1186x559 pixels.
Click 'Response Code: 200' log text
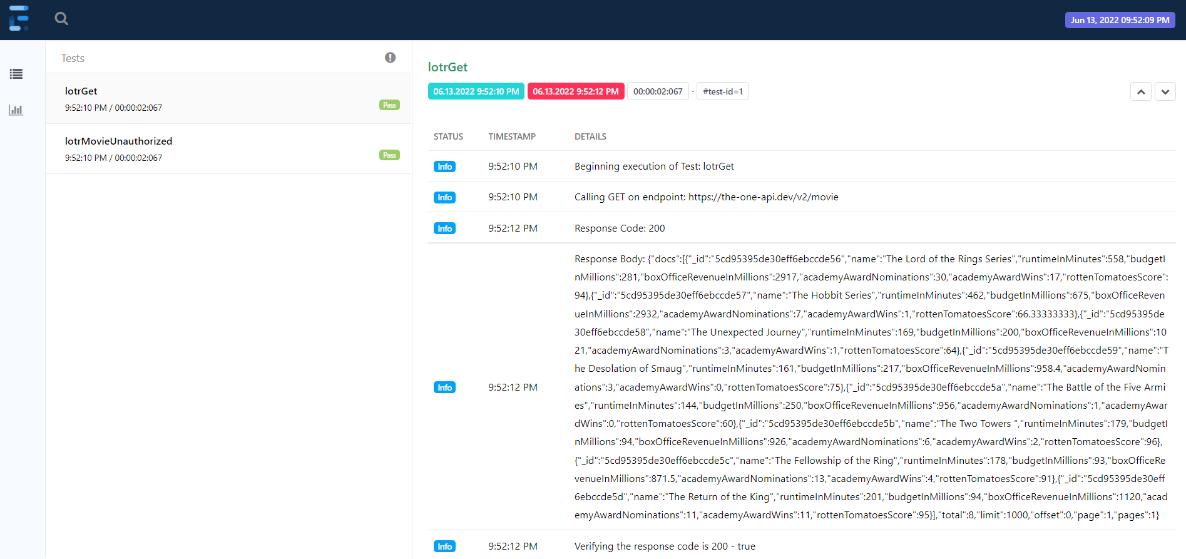(x=620, y=228)
